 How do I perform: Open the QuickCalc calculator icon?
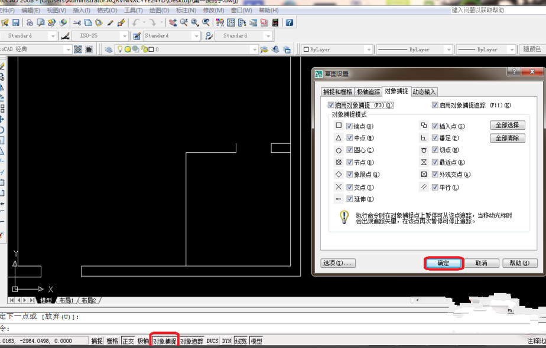[275, 23]
